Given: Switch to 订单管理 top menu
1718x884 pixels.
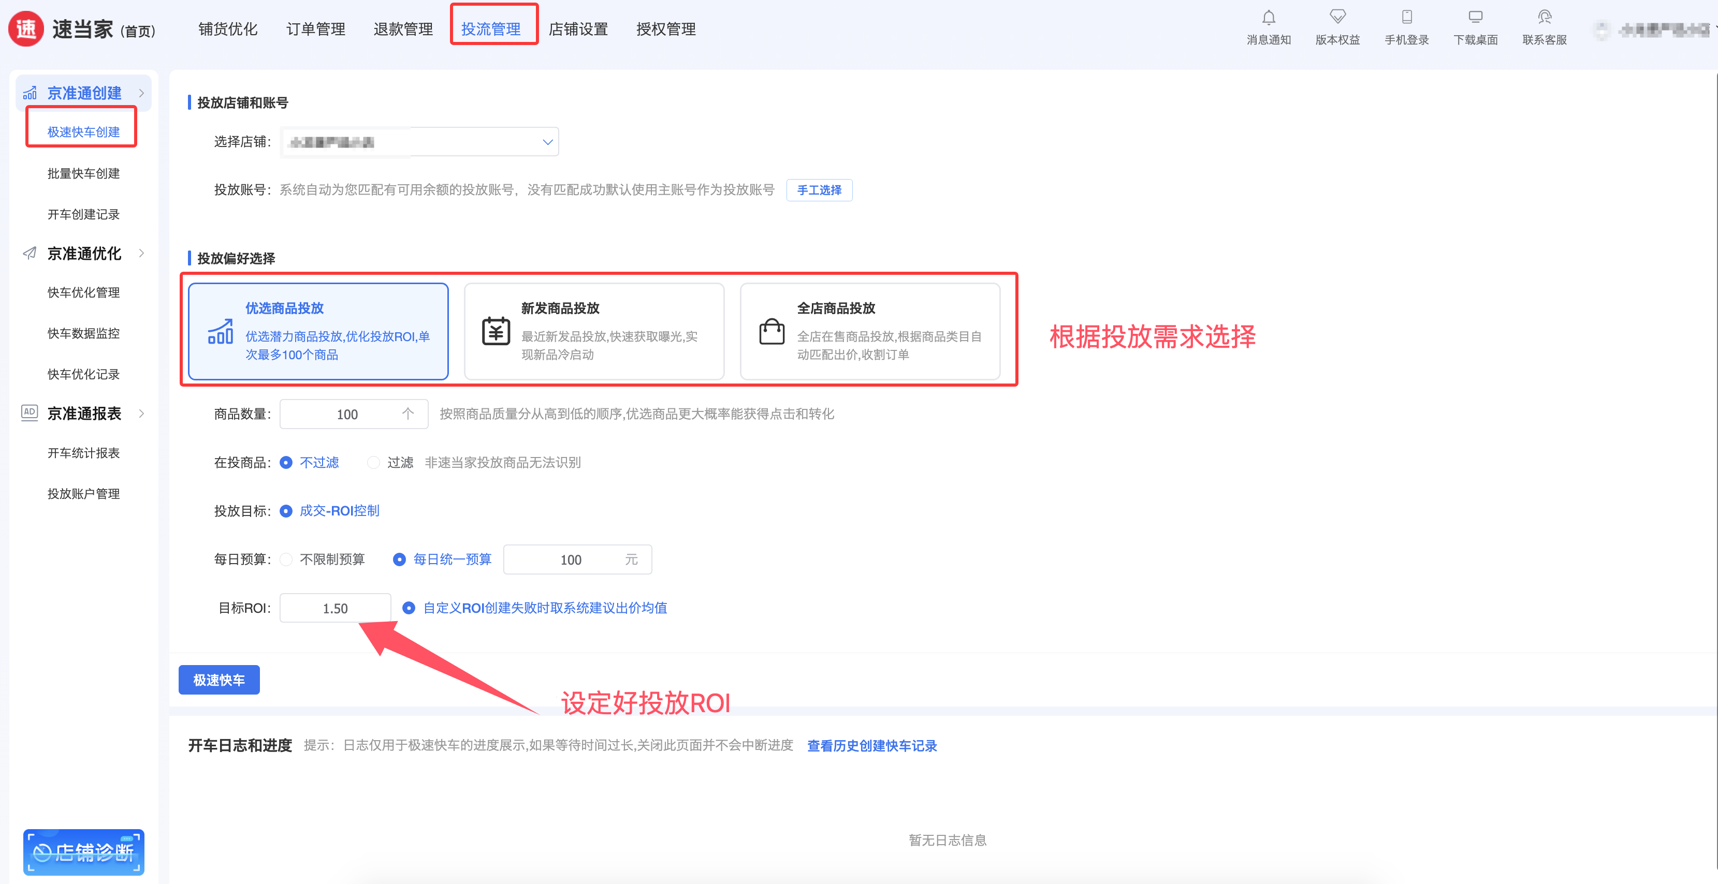Looking at the screenshot, I should [x=315, y=30].
